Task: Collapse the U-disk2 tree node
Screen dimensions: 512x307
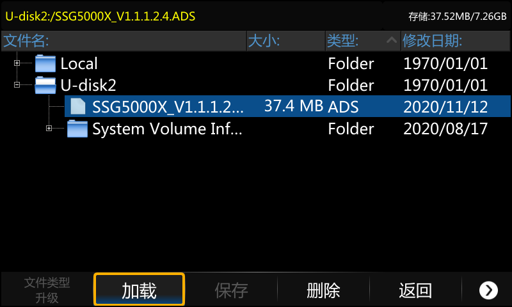Action: (17, 85)
